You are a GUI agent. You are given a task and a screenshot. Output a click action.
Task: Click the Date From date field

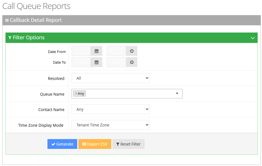81,51
